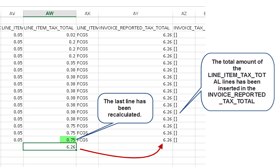Screen dimensions: 278x167
Task: Click the 0.05 cell in the 0.35 row
Action: pyautogui.click(x=12, y=63)
